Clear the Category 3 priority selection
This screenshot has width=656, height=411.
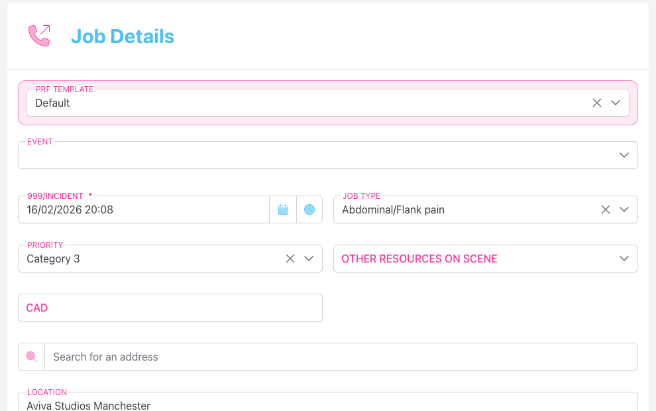(290, 259)
